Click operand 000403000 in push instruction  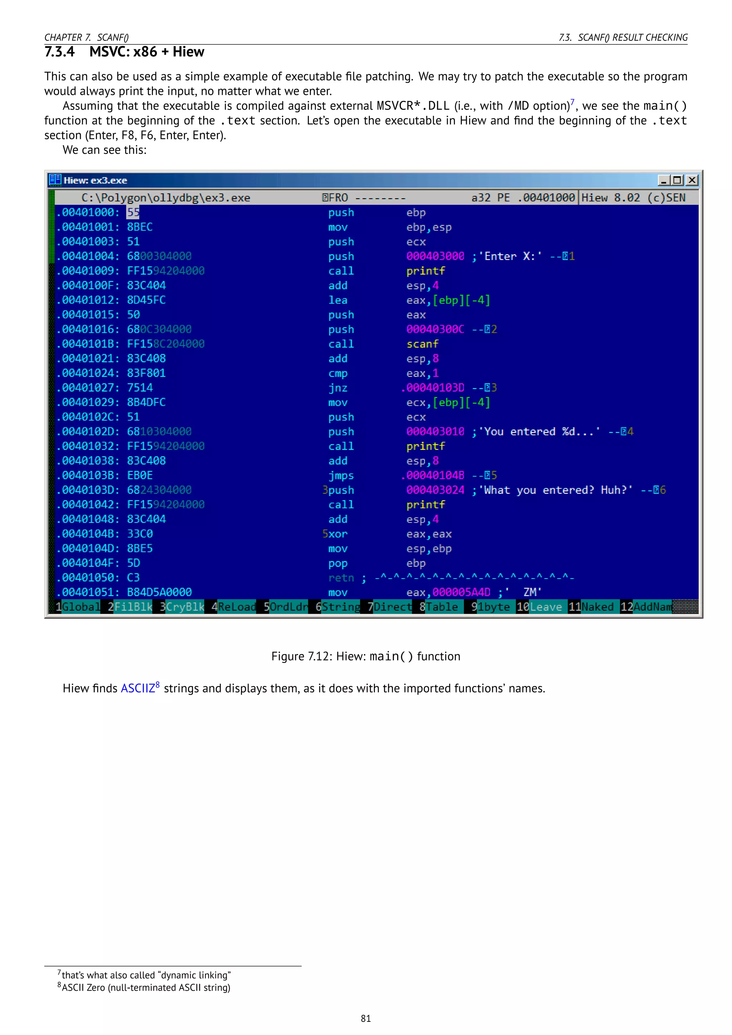pos(435,256)
